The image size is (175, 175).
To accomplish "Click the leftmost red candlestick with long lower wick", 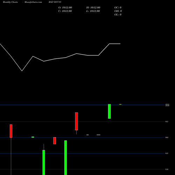I will point(11,131).
